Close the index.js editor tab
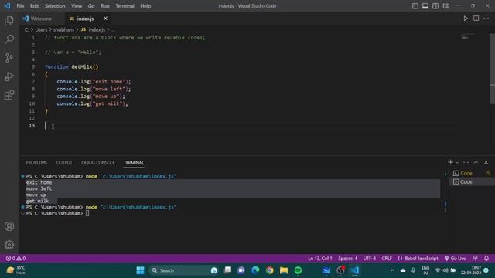495x278 pixels. click(105, 19)
